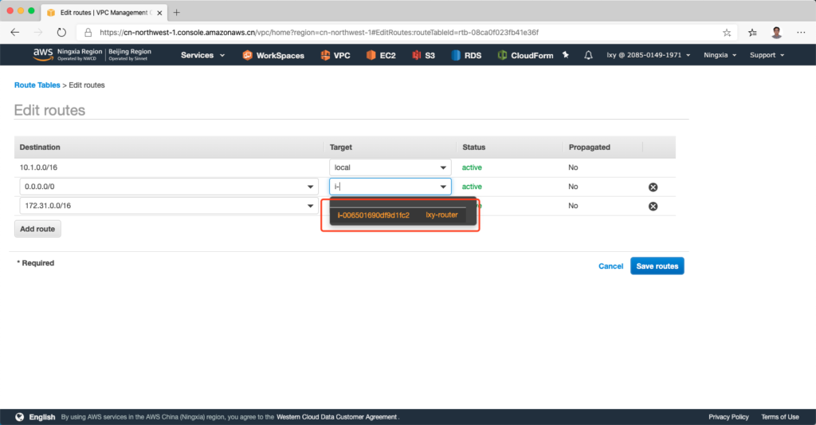816x425 pixels.
Task: Reload the page with browser refresh
Action: tap(61, 33)
